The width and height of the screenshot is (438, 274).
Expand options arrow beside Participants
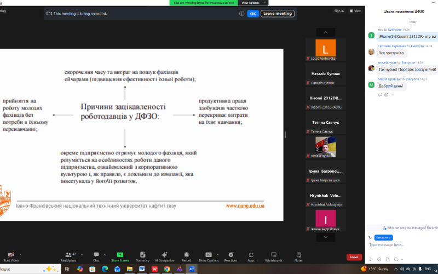coord(82,255)
